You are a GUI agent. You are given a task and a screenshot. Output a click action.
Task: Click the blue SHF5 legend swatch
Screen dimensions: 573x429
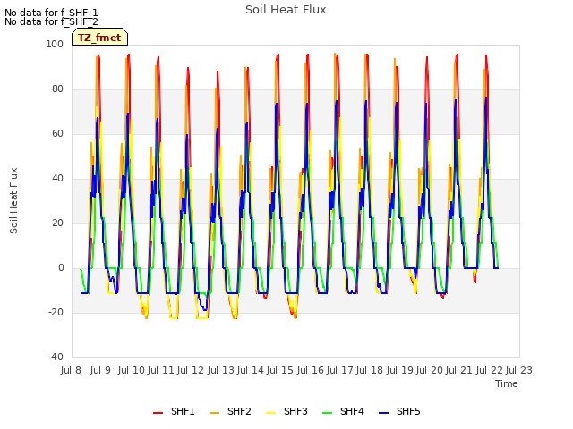[384, 413]
